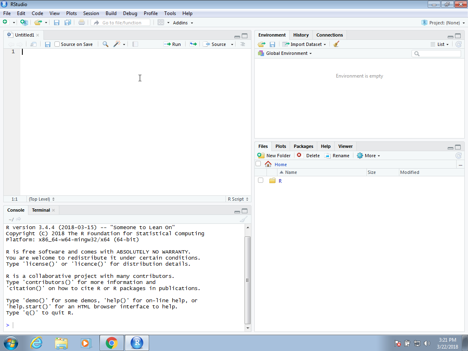The width and height of the screenshot is (468, 351).
Task: Click the Run button in editor
Action: (172, 44)
